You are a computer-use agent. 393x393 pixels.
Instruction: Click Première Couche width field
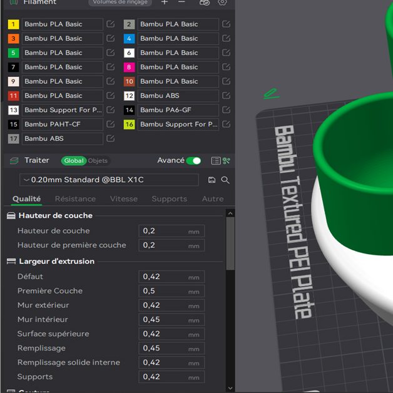click(x=171, y=291)
